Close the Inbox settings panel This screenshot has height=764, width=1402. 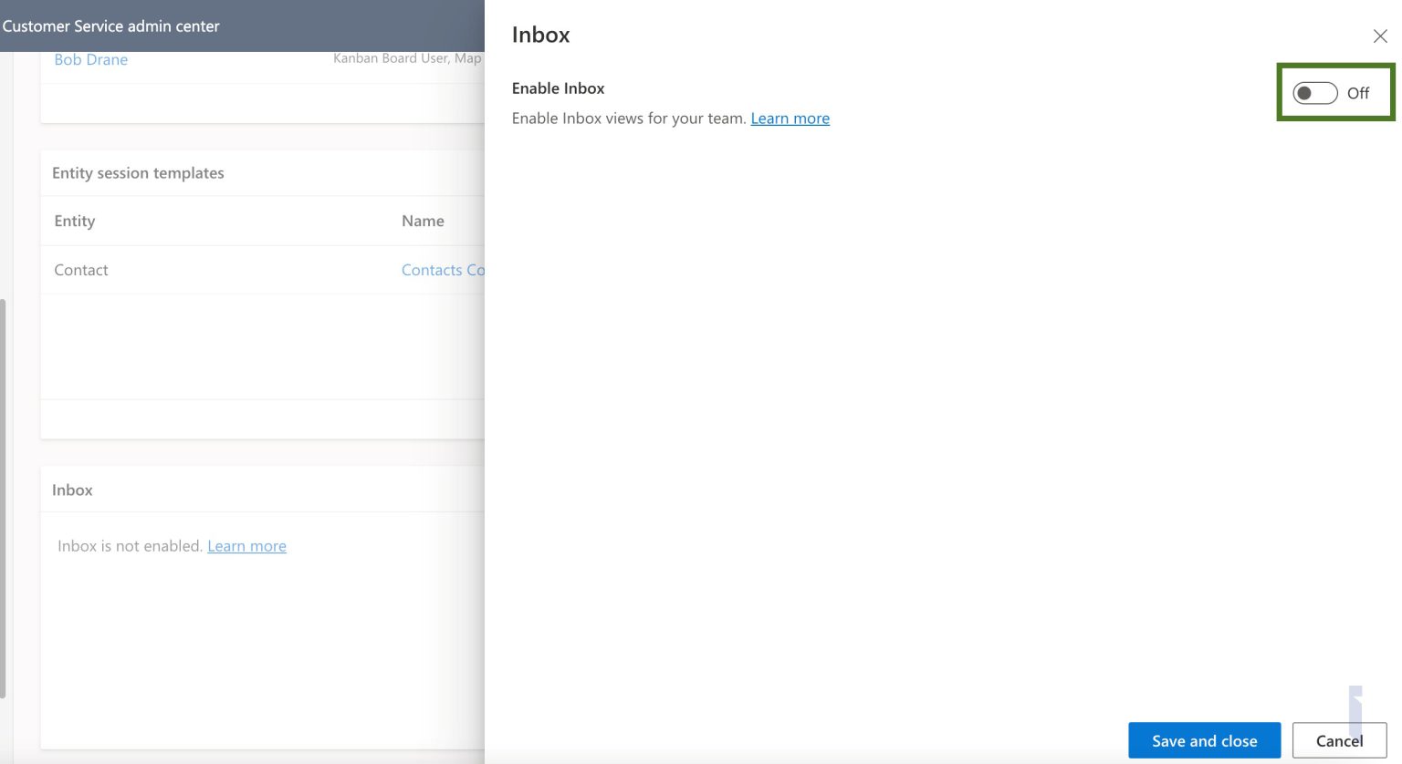1379,36
